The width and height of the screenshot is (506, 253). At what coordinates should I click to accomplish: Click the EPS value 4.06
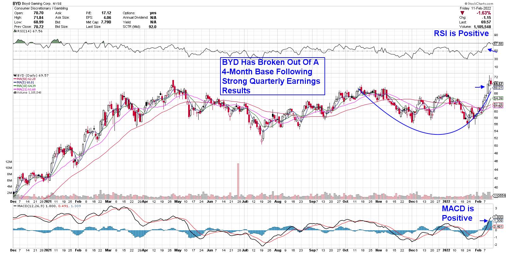[108, 18]
